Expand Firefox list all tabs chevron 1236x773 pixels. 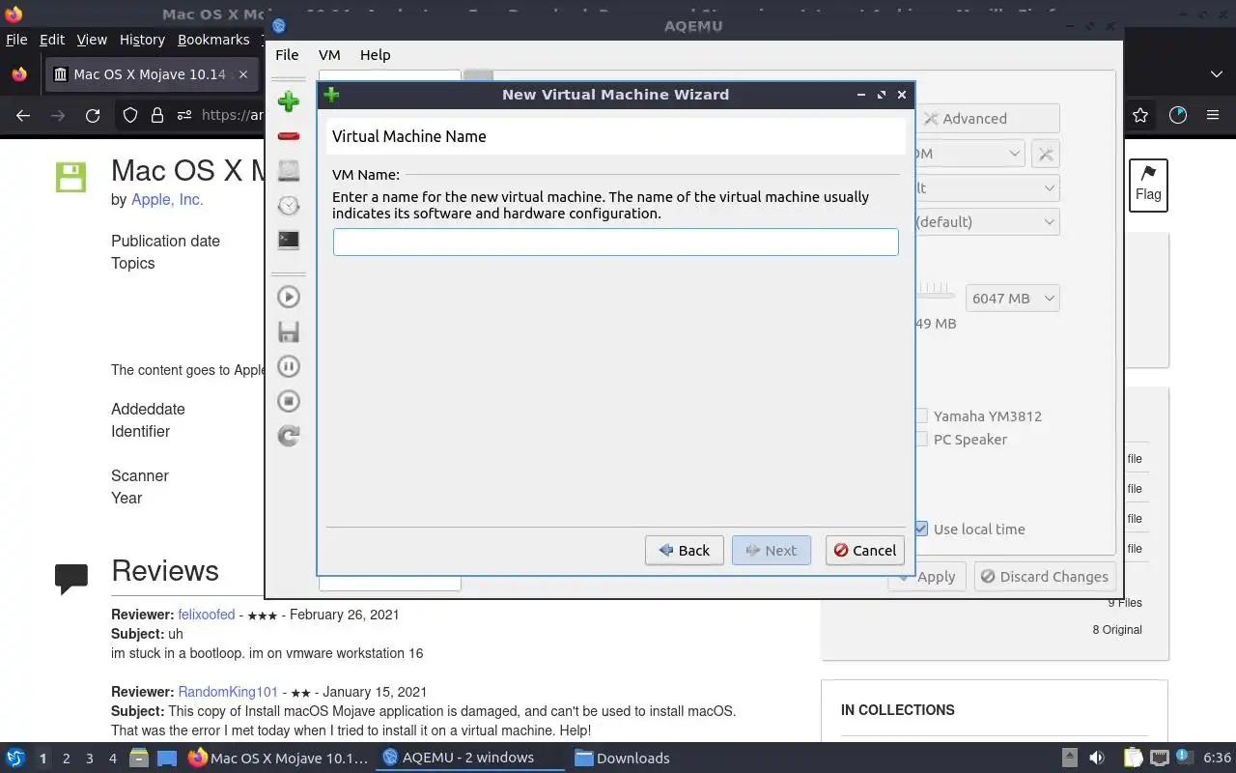coord(1216,74)
